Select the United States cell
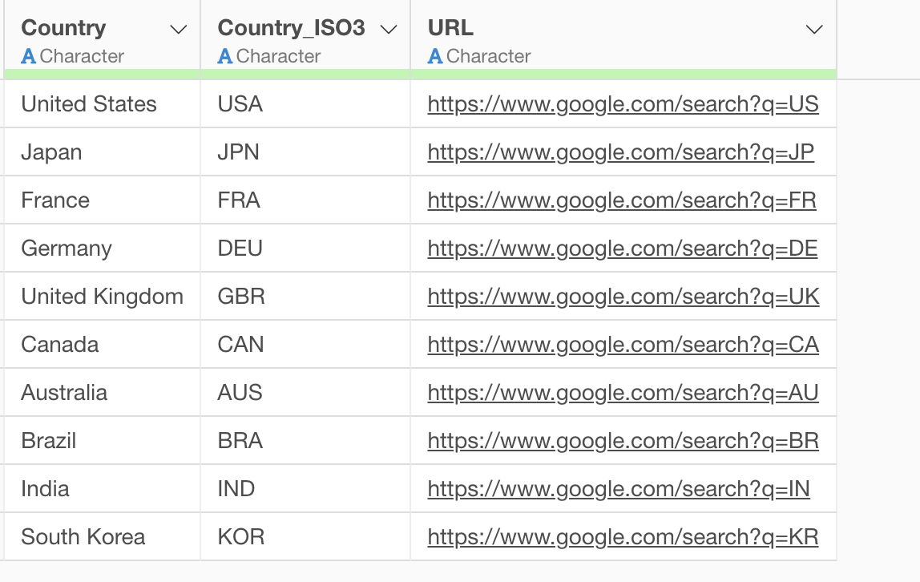 click(x=89, y=104)
